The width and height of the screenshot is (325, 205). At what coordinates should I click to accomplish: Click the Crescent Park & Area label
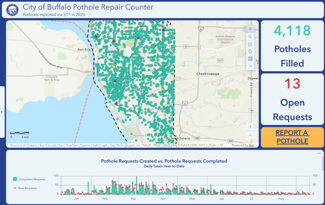52,78
